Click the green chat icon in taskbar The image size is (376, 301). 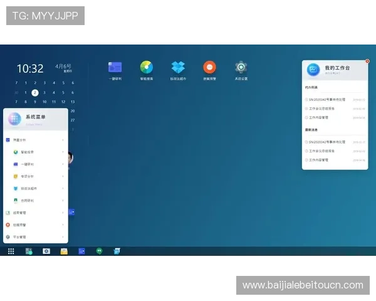(99, 251)
